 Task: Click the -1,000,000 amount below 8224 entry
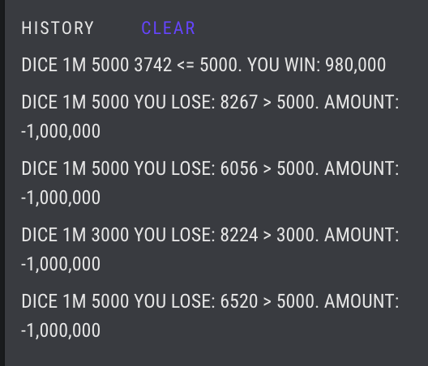[x=61, y=264]
